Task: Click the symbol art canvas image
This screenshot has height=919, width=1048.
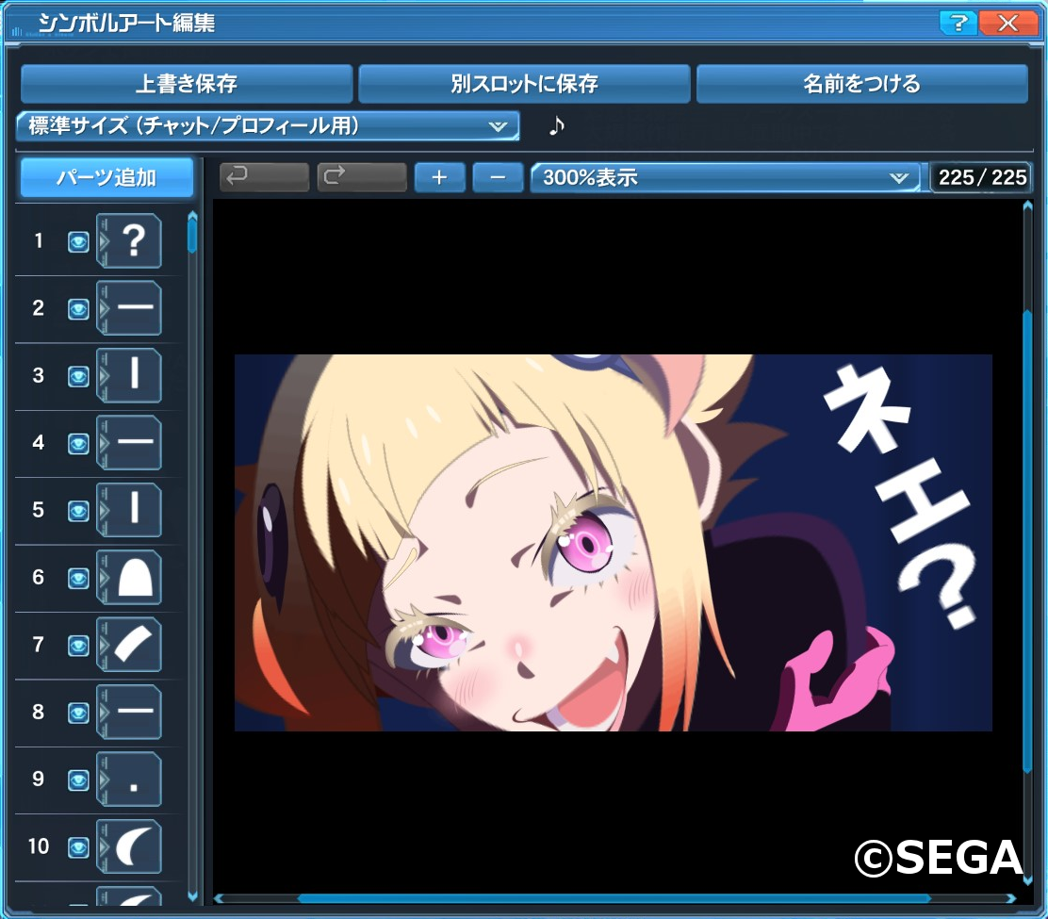Action: [x=613, y=543]
